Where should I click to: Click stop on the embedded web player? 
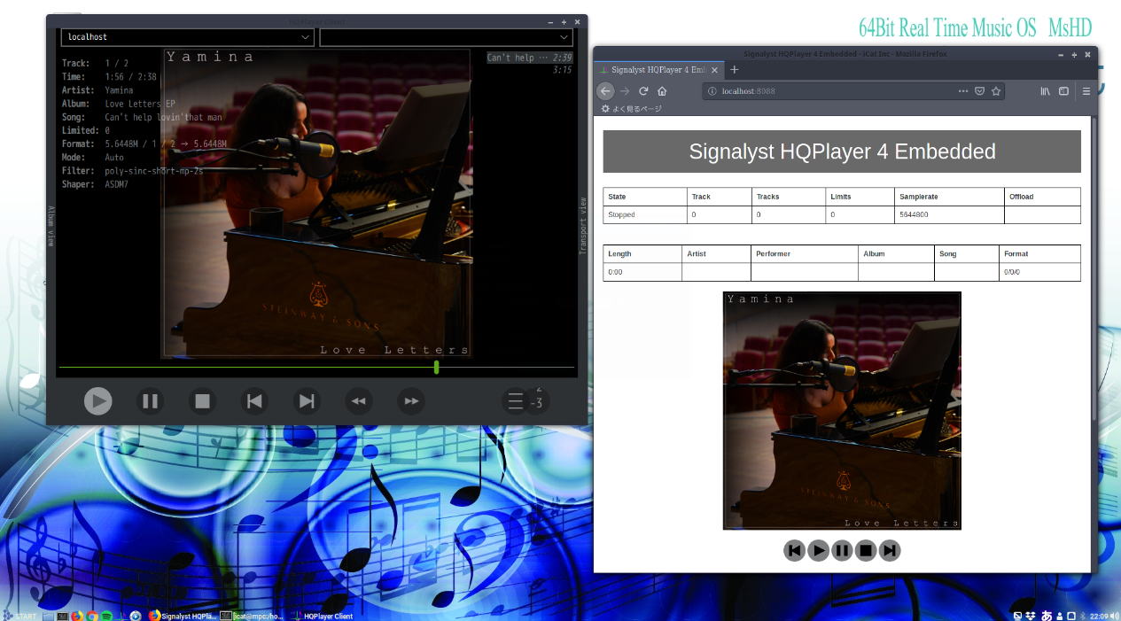[866, 550]
